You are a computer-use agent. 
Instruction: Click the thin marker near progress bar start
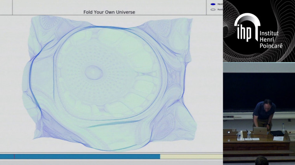tap(14, 156)
